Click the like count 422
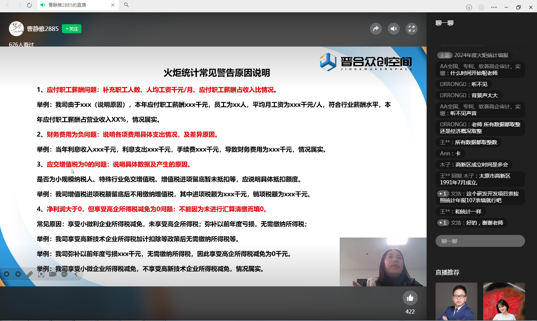This screenshot has width=537, height=321. pos(410,312)
